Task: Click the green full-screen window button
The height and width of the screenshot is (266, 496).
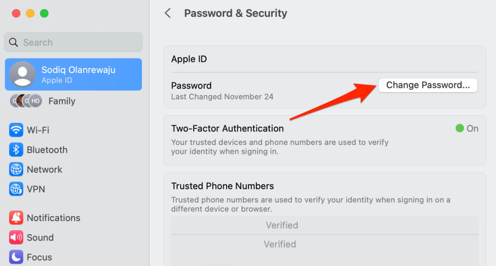Action: pyautogui.click(x=44, y=13)
